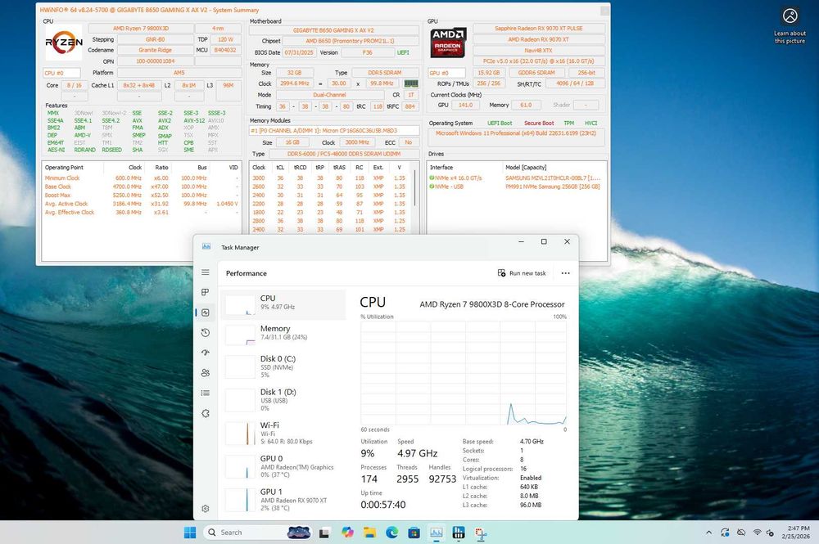Open the Windows Start menu
Screen dimensions: 819x544
[x=190, y=533]
